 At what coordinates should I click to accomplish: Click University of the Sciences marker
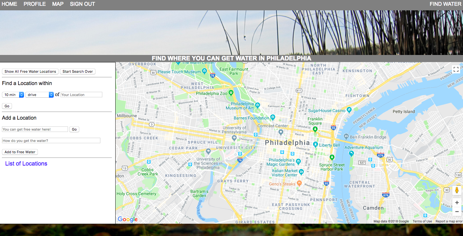tap(208, 151)
